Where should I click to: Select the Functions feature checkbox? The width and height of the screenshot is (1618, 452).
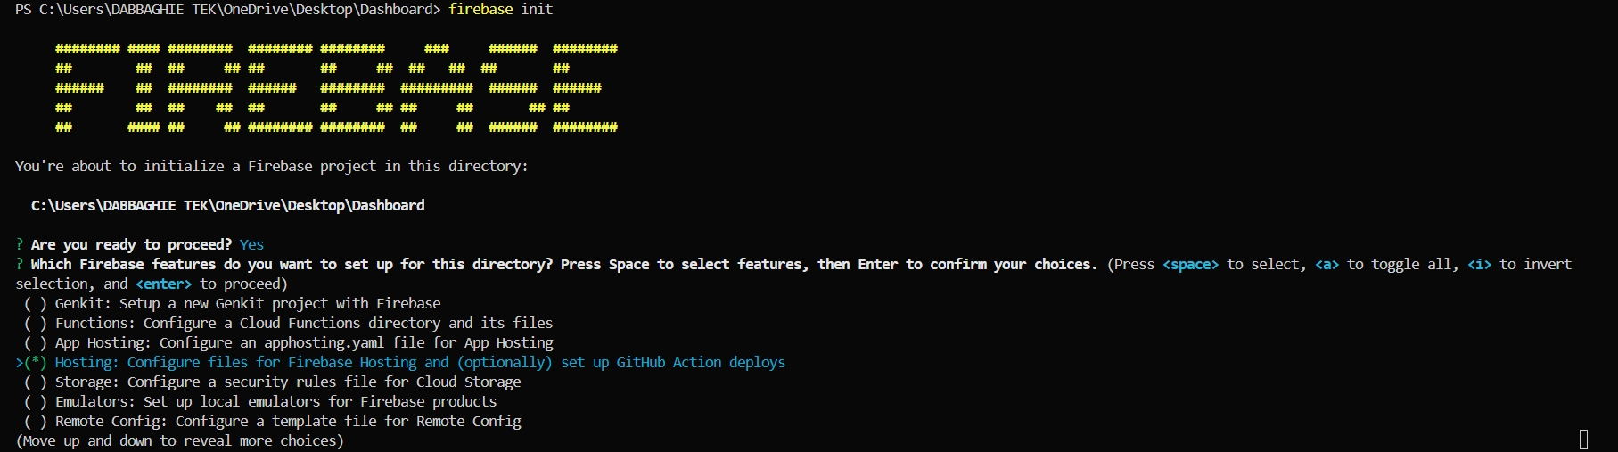pyautogui.click(x=36, y=323)
